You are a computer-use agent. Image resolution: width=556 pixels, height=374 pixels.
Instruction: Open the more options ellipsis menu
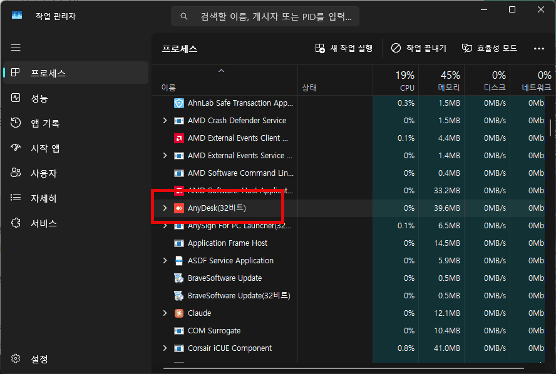pos(539,49)
